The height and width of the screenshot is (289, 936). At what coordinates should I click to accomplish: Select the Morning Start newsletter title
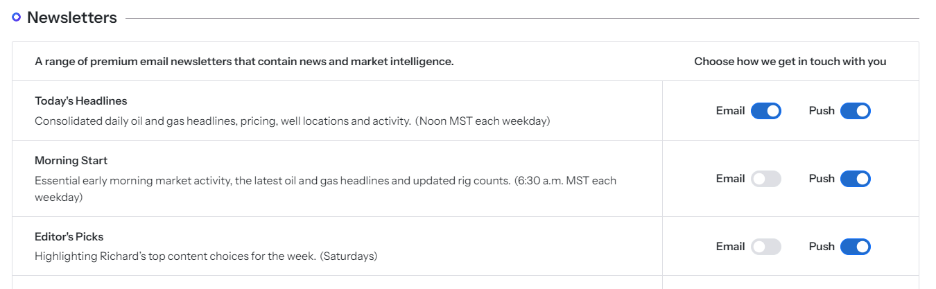click(x=71, y=161)
